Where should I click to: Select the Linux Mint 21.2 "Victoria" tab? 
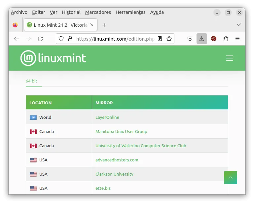[60, 25]
